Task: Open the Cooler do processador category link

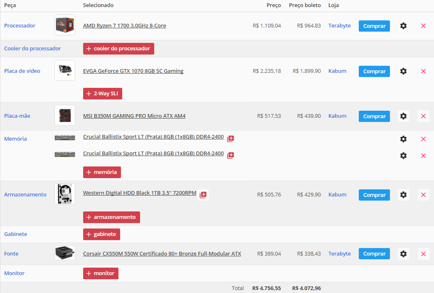Action: pos(32,49)
